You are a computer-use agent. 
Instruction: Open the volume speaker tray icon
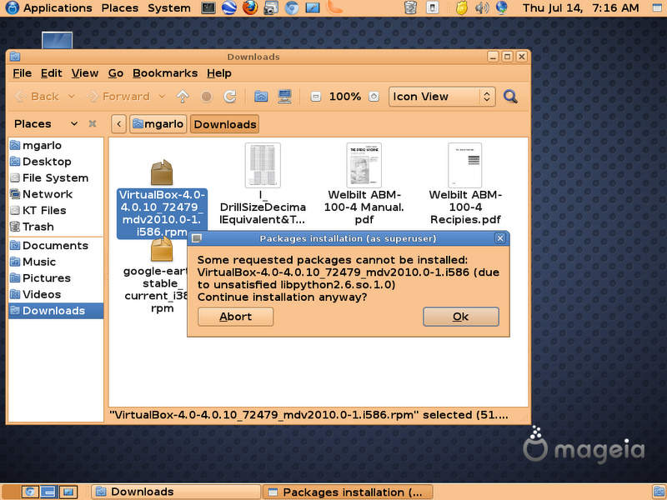pos(482,7)
